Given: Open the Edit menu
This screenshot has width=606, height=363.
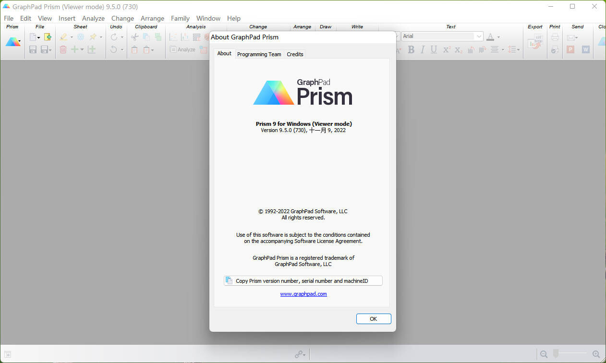Looking at the screenshot, I should (25, 18).
